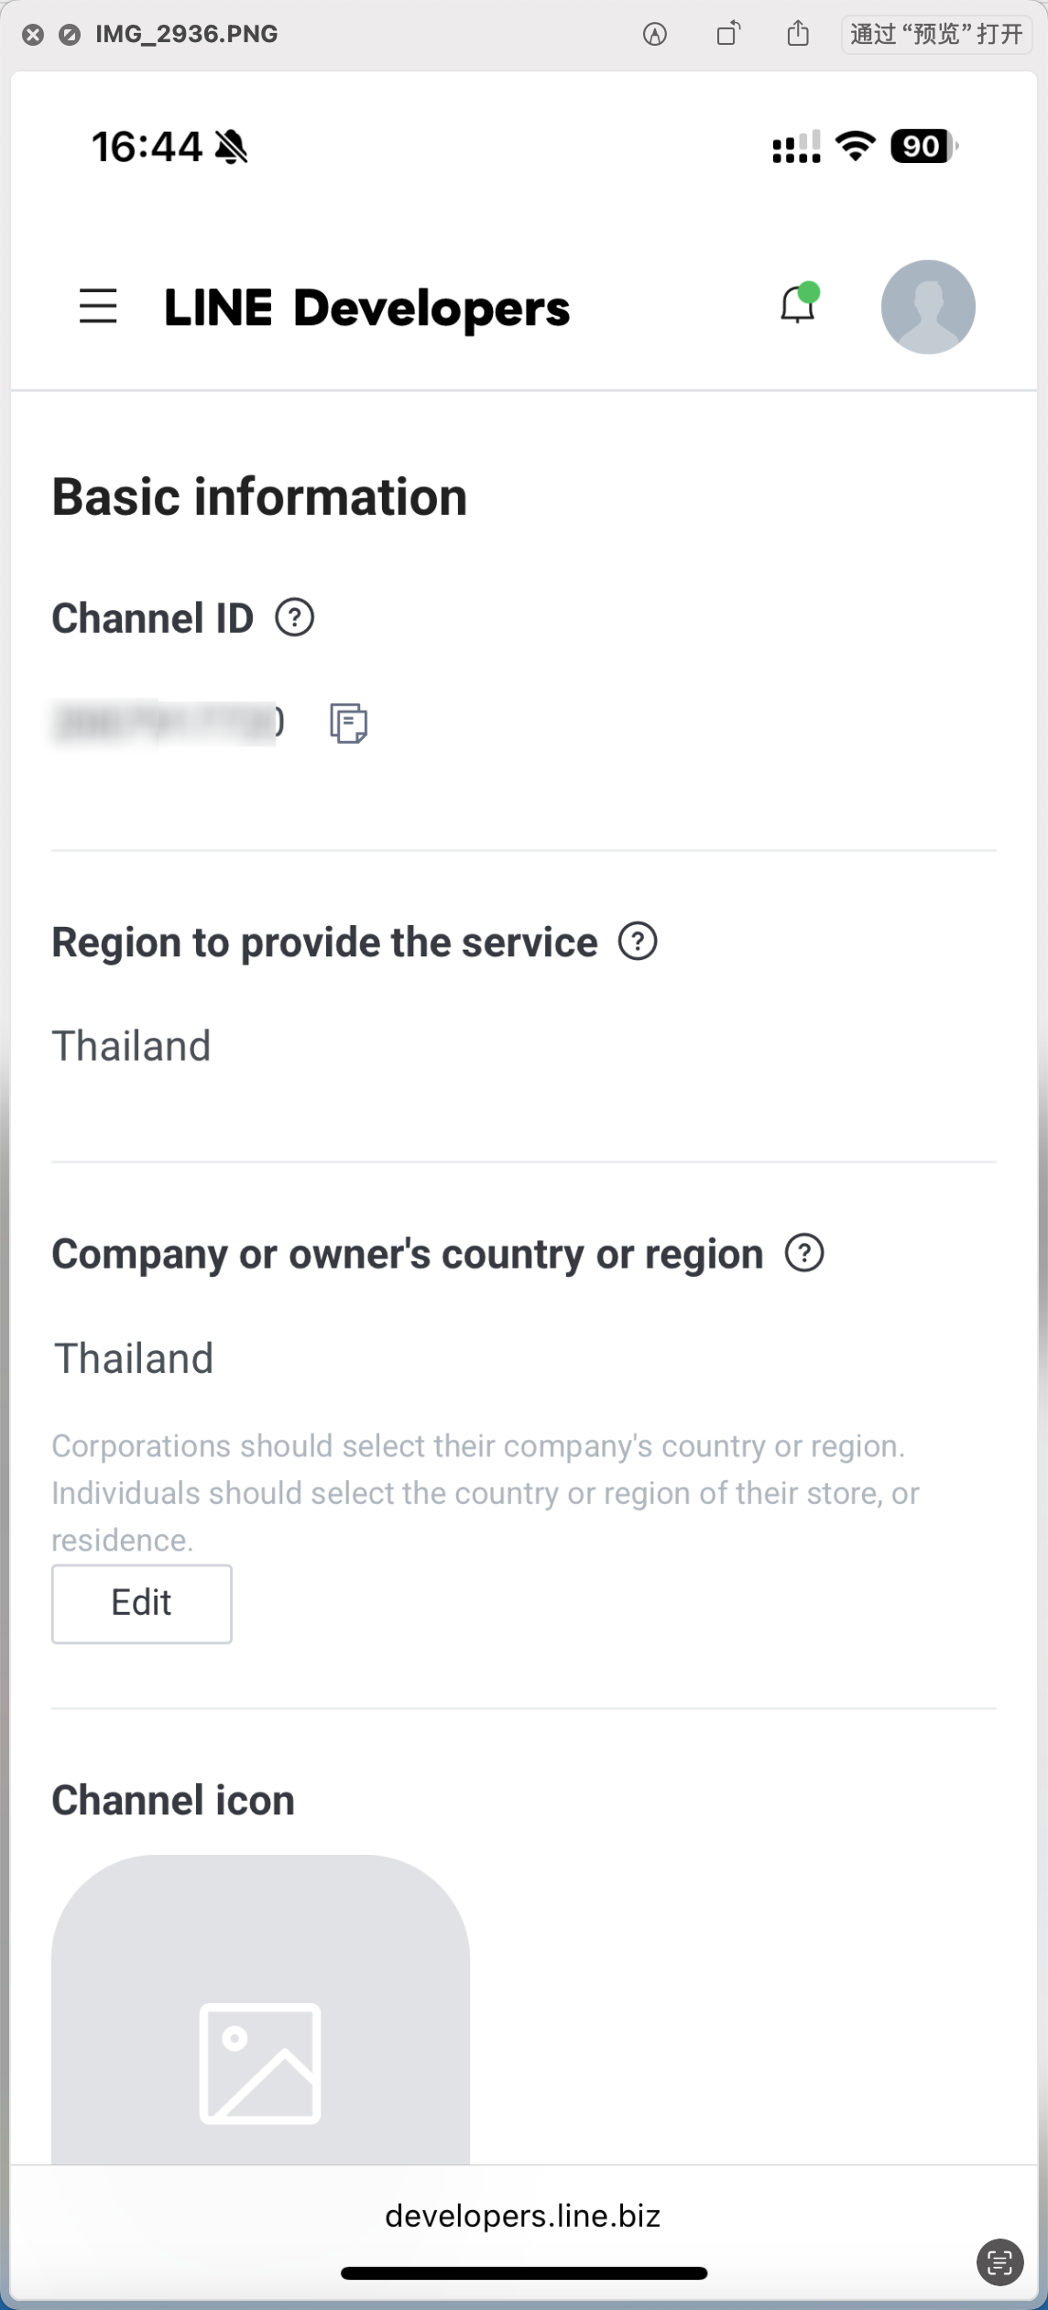Viewport: 1048px width, 2310px height.
Task: Copy the Channel ID using copy icon
Action: point(348,724)
